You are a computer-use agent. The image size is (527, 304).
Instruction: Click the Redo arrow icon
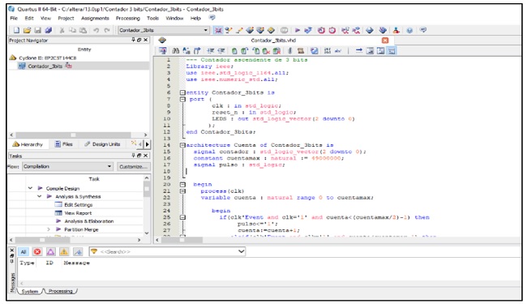(107, 30)
